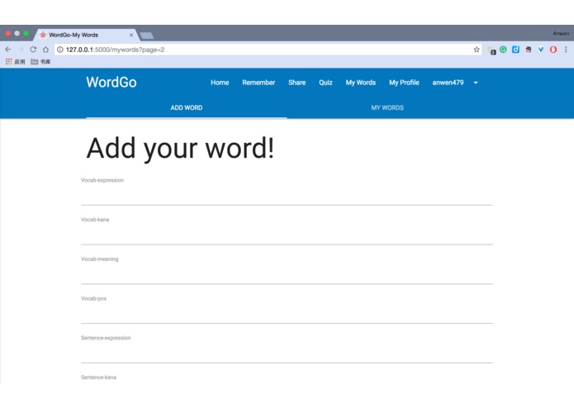Screen dimensions: 574x408
Task: Focus the Vocab-meaning input field
Action: (287, 275)
